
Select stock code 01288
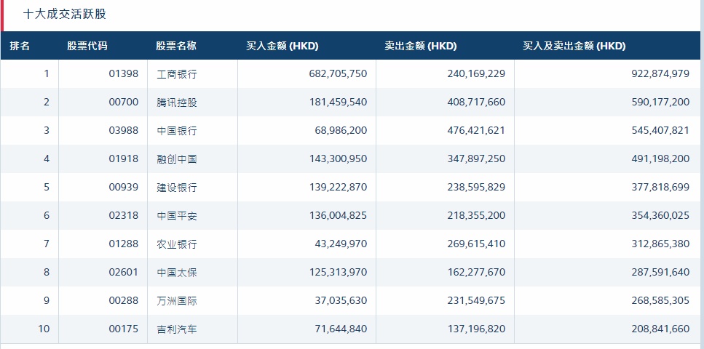tap(124, 244)
